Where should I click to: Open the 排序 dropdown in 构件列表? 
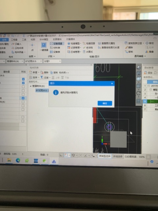click(x=39, y=77)
